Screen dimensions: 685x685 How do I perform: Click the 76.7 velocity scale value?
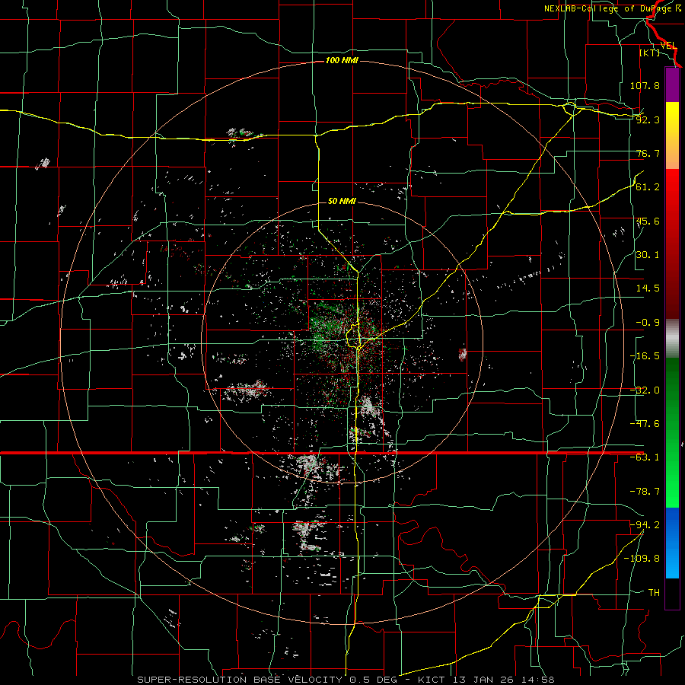pos(648,153)
